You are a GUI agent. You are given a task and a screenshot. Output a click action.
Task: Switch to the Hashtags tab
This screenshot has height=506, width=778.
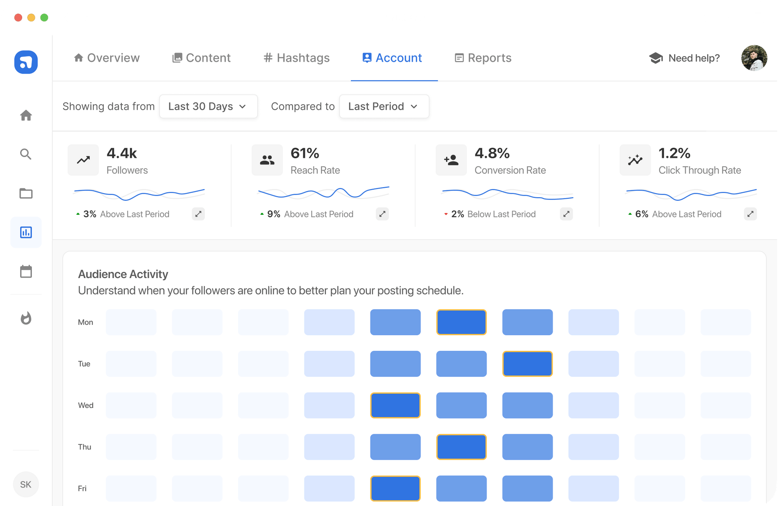pyautogui.click(x=296, y=58)
